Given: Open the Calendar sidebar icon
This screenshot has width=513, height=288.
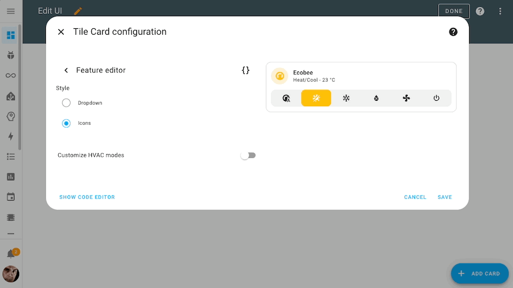Looking at the screenshot, I should click(11, 197).
